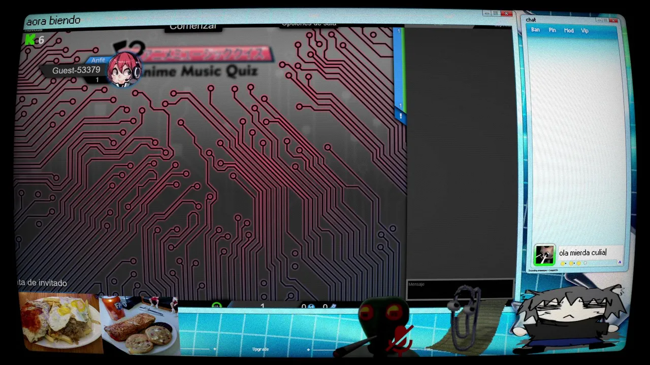Click the Ban option in chat window
650x365 pixels.
[x=535, y=30]
